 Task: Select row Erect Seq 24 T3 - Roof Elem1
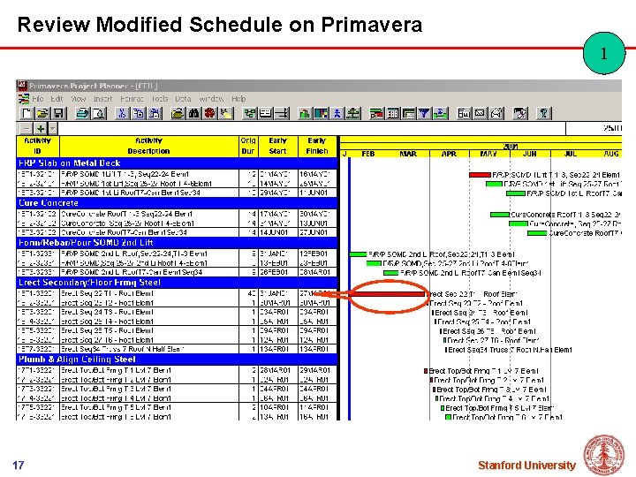[177, 312]
